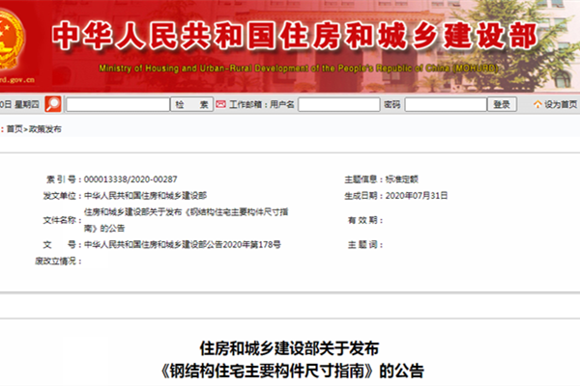Image resolution: width=580 pixels, height=386 pixels.
Task: Focus the 用户名 username field
Action: [339, 104]
